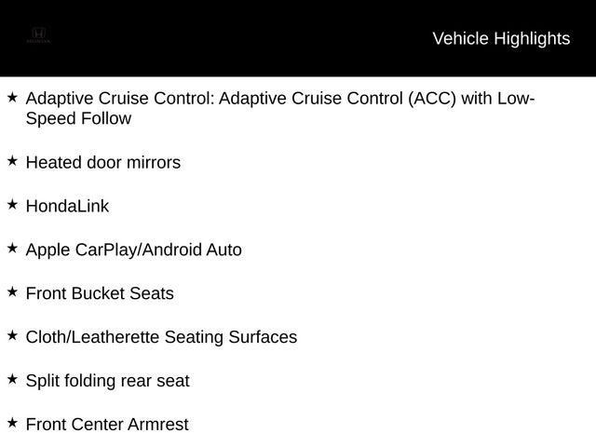Click the star beside Cloth/Leatherette Seating Surfaces
596x447 pixels.
click(12, 335)
